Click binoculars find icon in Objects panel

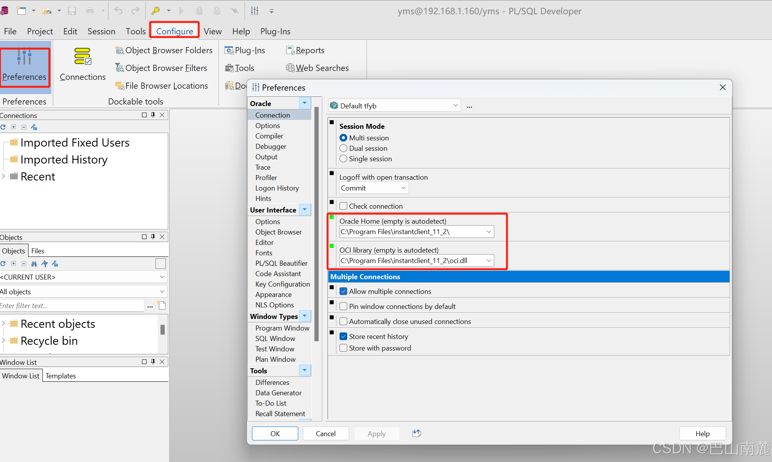tap(34, 264)
